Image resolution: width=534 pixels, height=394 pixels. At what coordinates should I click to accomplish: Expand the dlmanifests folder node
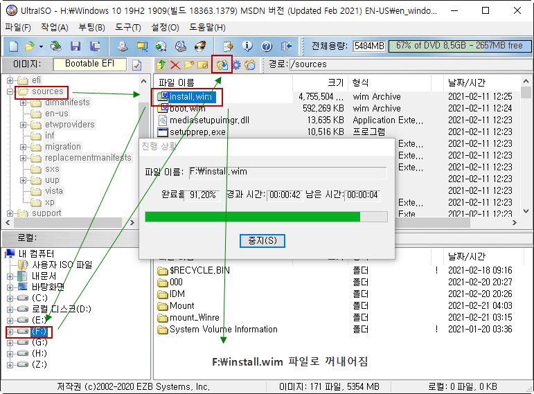coord(23,103)
